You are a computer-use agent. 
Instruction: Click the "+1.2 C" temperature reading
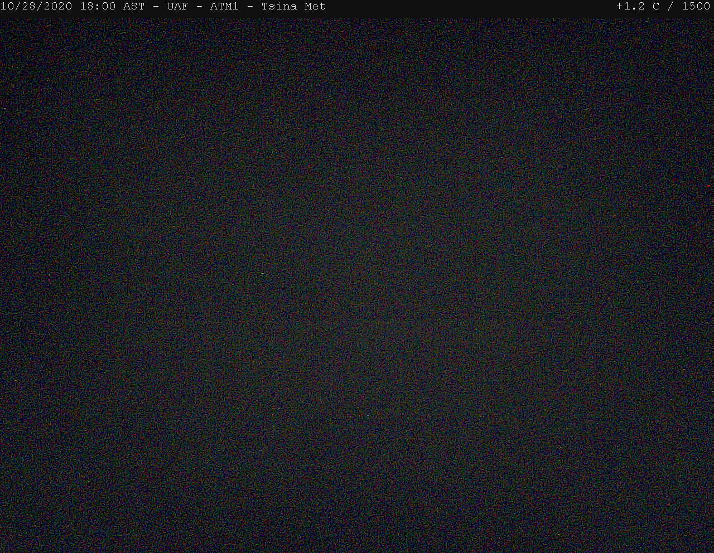coord(638,7)
